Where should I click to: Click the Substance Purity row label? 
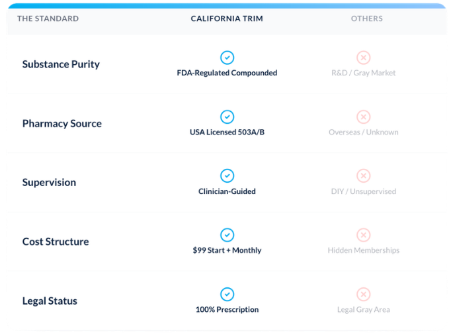click(61, 64)
